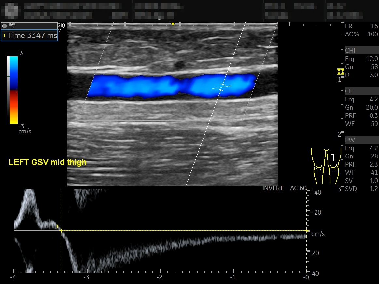Click the yellow end caliper at time zero

coord(307,231)
